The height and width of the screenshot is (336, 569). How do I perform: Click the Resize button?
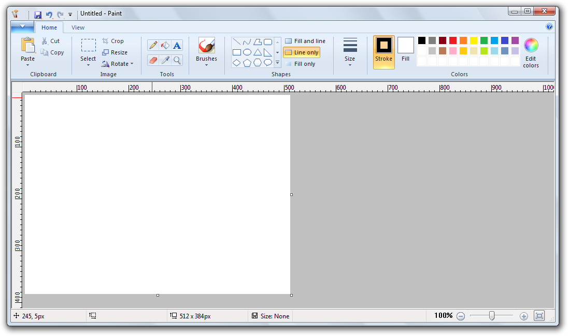coord(115,52)
